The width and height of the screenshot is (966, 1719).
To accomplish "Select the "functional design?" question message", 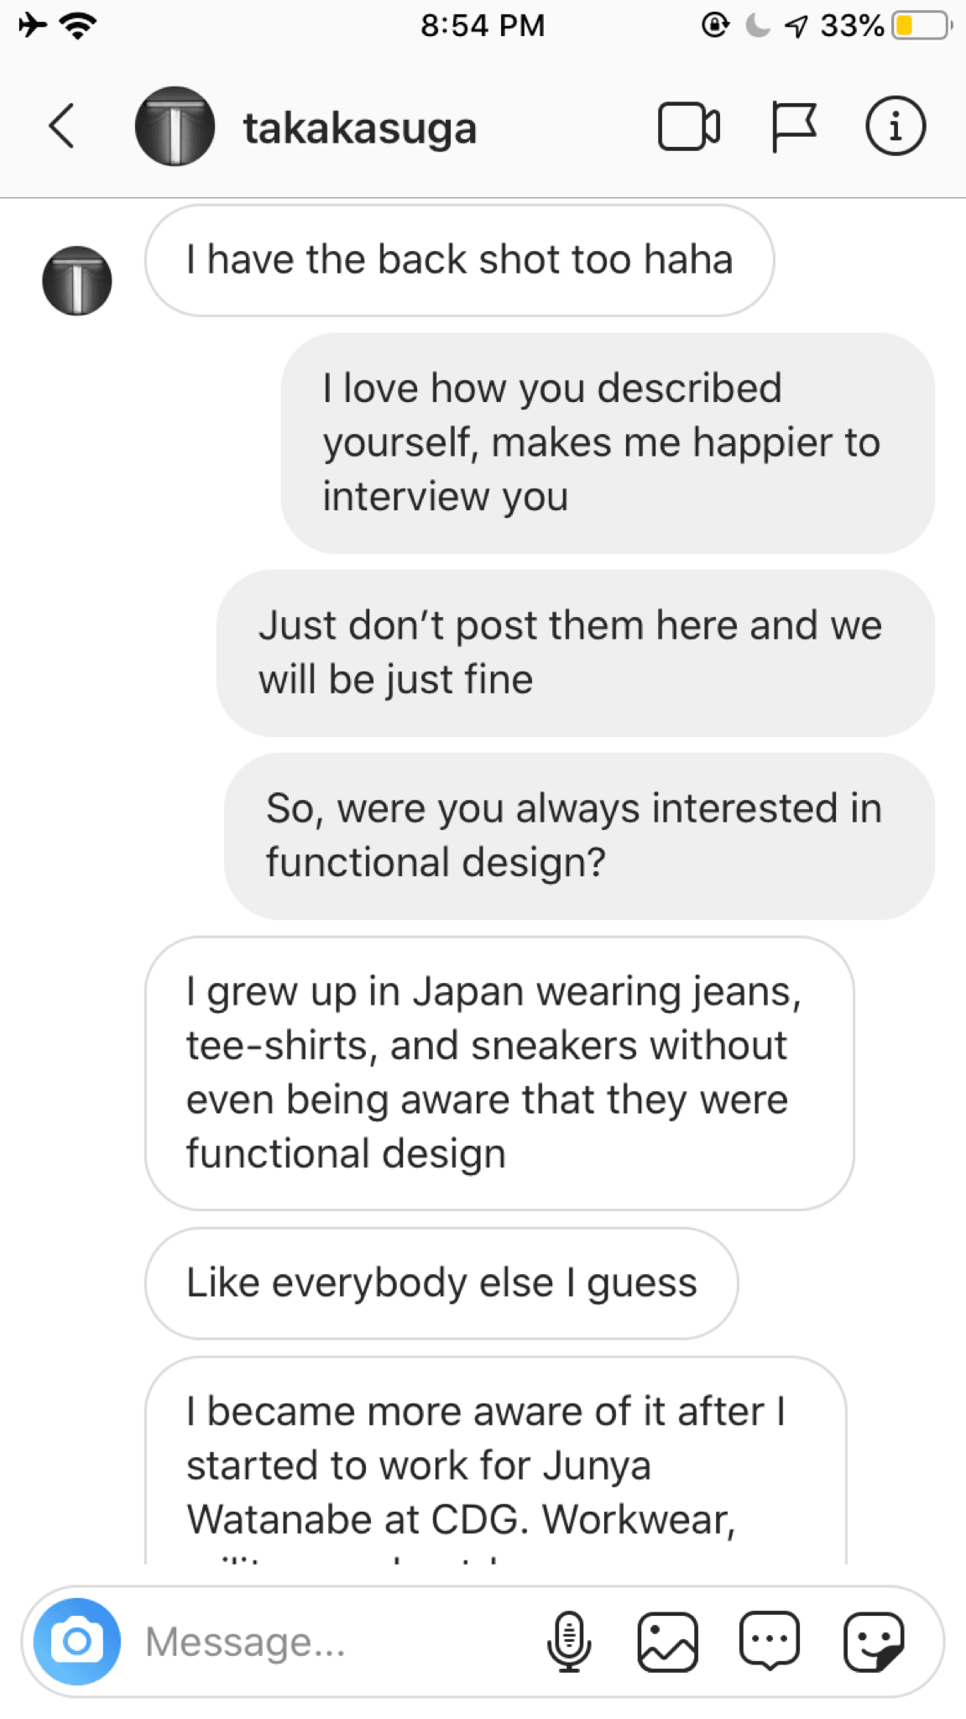I will [579, 836].
